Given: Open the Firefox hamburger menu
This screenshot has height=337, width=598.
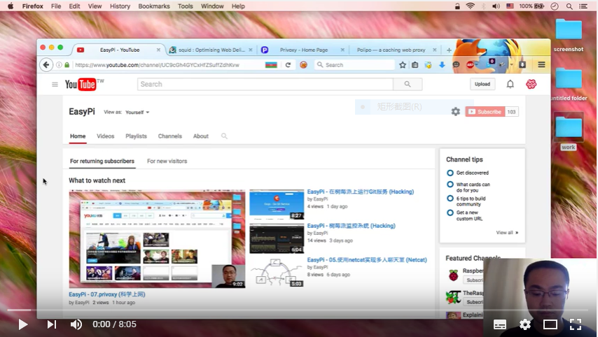Looking at the screenshot, I should (541, 65).
